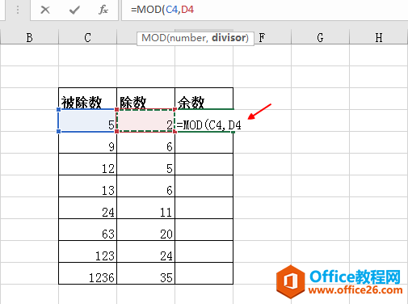Select the divisor cell with value 11
The height and width of the screenshot is (304, 408).
tap(145, 208)
